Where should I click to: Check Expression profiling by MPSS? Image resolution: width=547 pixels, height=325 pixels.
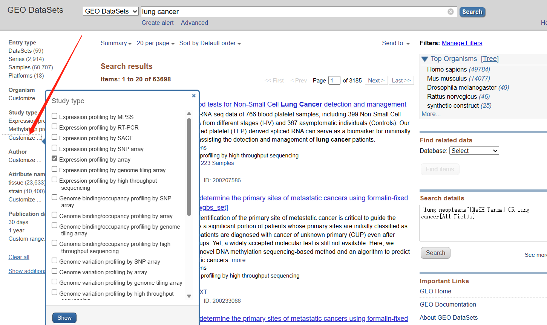pos(55,116)
